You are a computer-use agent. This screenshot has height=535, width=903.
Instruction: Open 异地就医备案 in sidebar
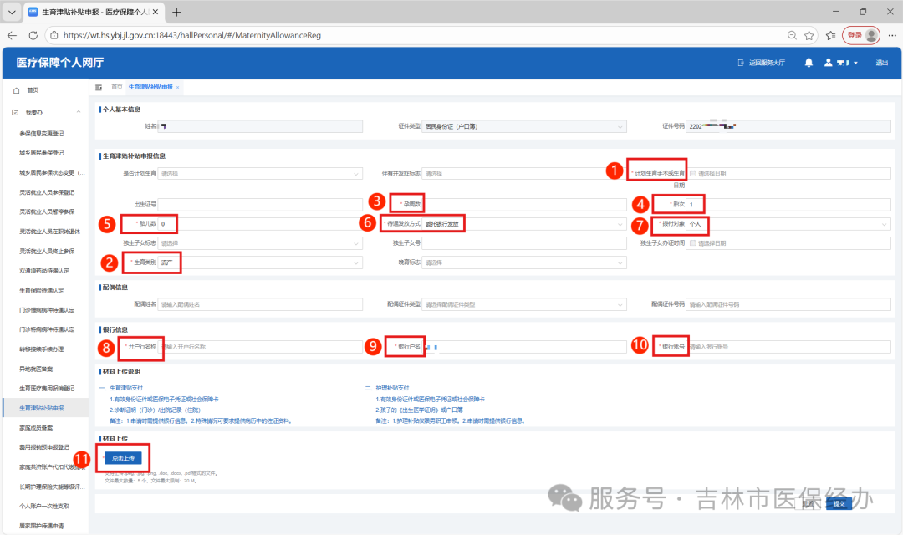point(36,369)
